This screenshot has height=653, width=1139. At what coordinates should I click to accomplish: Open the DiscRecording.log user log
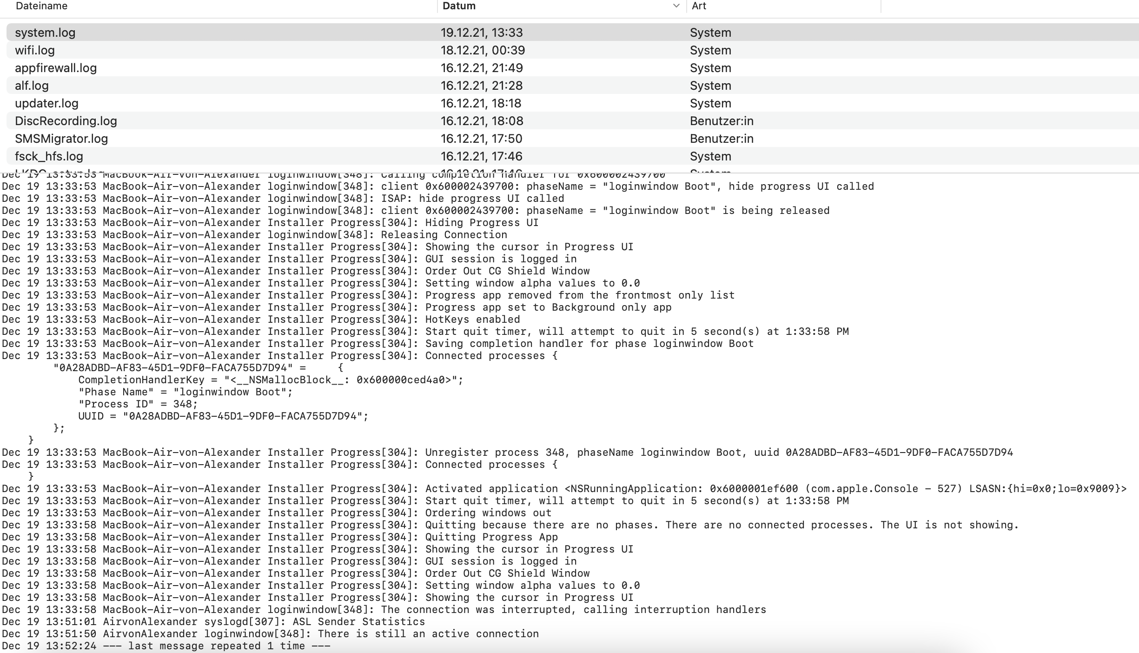point(66,121)
